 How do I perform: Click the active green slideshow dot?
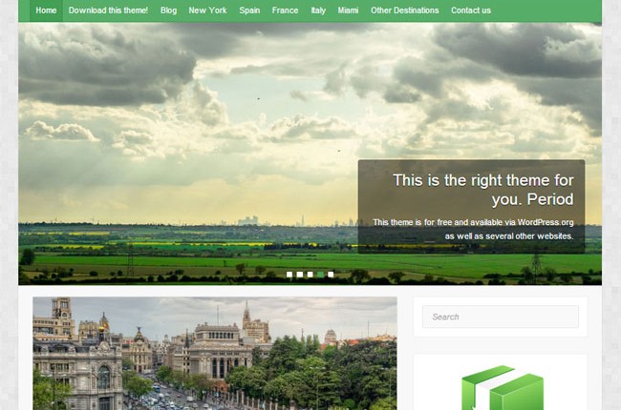click(x=321, y=274)
